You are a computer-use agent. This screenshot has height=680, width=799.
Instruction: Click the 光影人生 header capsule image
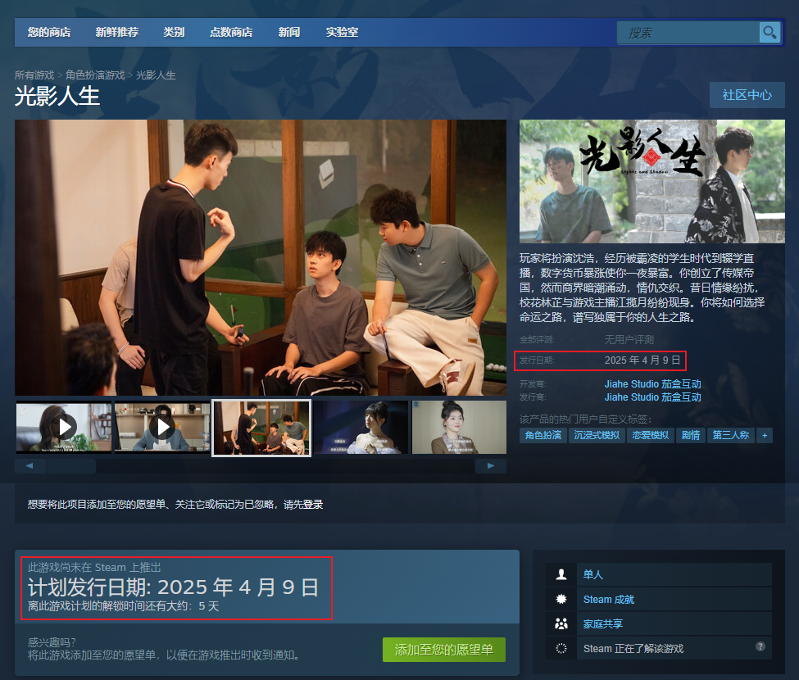652,181
